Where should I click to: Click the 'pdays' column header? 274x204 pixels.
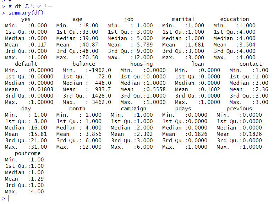(x=183, y=109)
